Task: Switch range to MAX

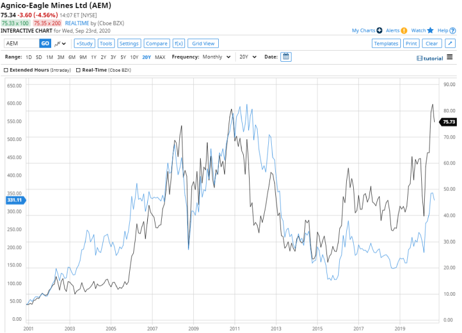Action: [160, 57]
